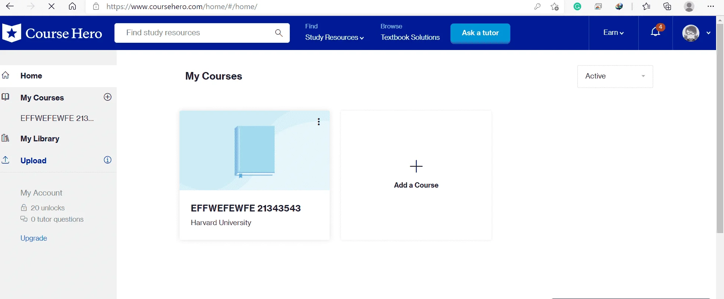Open EFFWEFEWFE 213... course in sidebar
Image resolution: width=724 pixels, height=299 pixels.
[x=57, y=118]
